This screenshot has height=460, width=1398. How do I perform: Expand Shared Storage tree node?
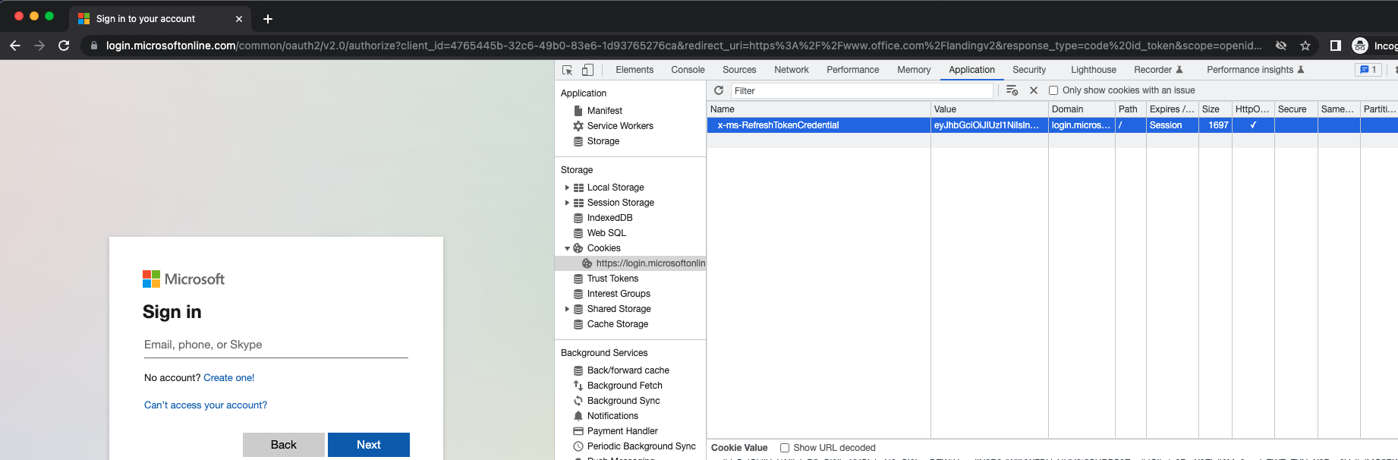(567, 309)
